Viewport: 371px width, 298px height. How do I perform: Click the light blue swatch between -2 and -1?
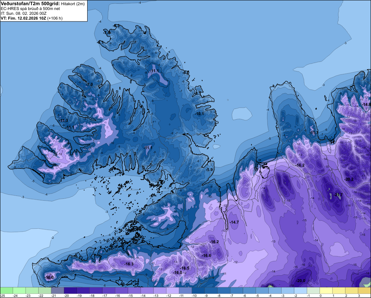(x=301, y=290)
